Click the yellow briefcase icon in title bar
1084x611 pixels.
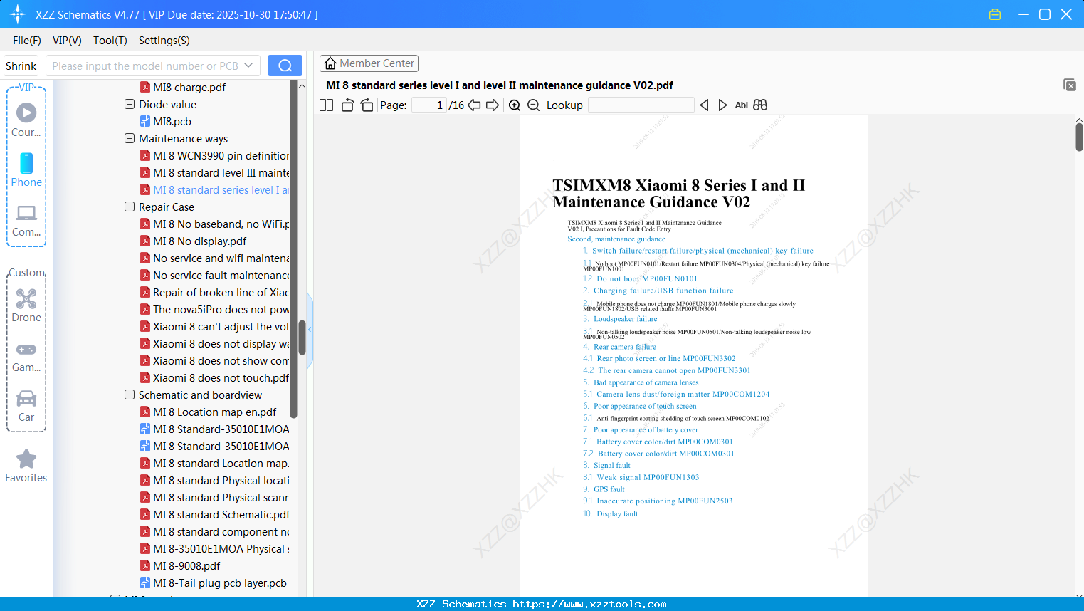(x=995, y=14)
